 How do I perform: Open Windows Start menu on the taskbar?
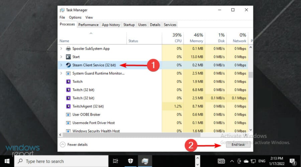pyautogui.click(x=7, y=161)
